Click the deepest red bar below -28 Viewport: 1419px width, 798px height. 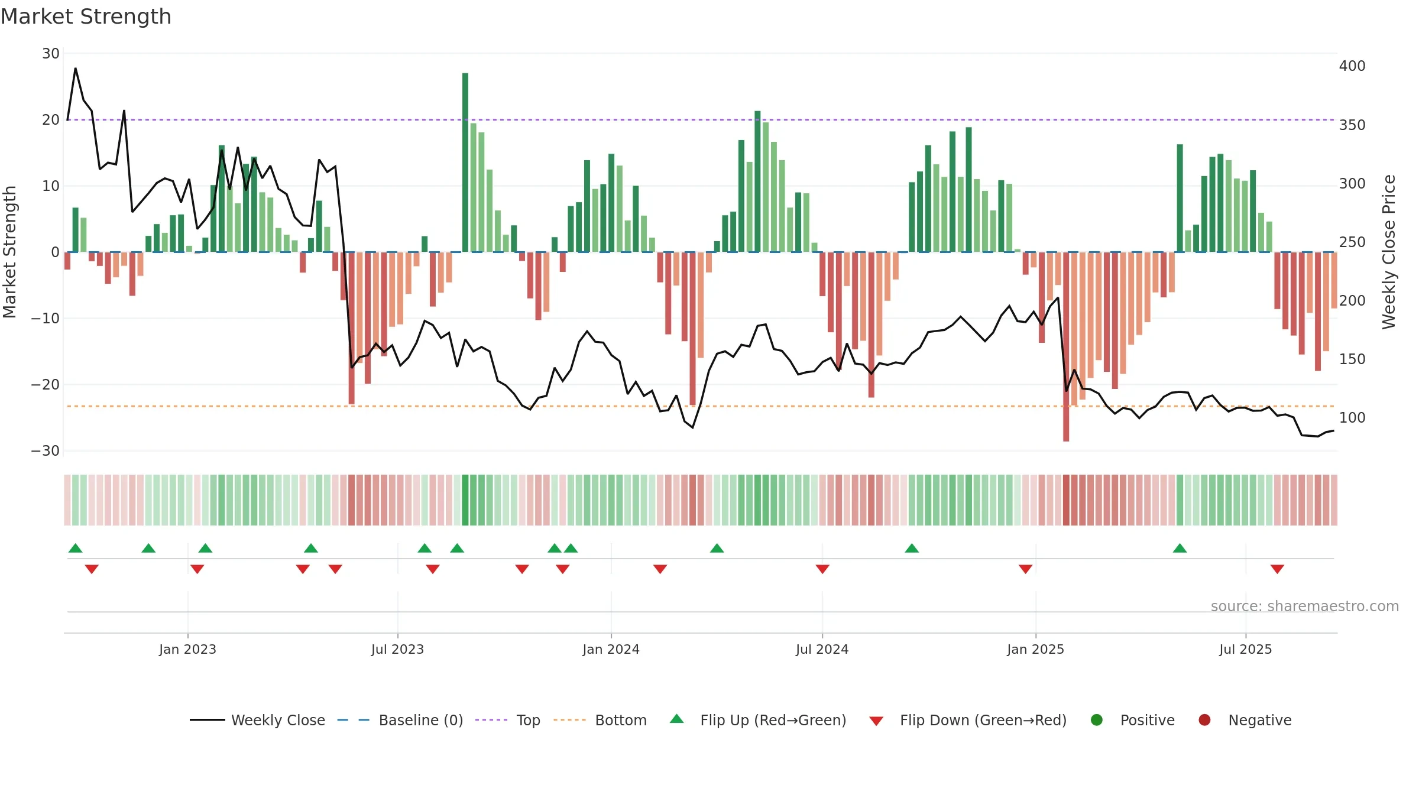(x=1066, y=346)
